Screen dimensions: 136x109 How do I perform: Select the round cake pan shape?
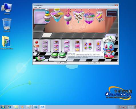point(45,42)
